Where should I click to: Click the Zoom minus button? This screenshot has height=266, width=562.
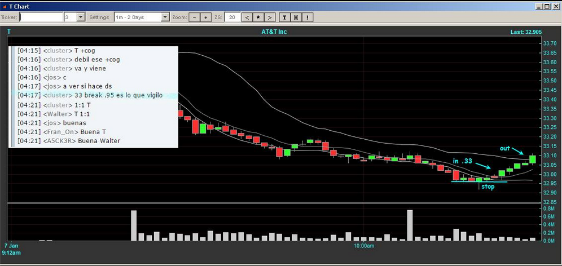pyautogui.click(x=194, y=17)
